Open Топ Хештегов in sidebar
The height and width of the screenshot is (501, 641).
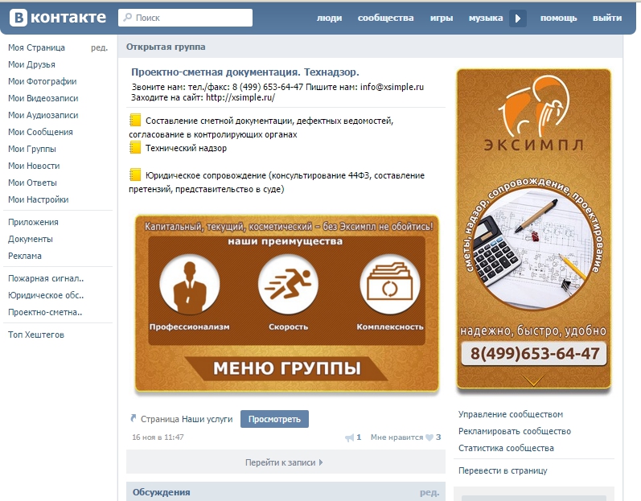point(36,335)
